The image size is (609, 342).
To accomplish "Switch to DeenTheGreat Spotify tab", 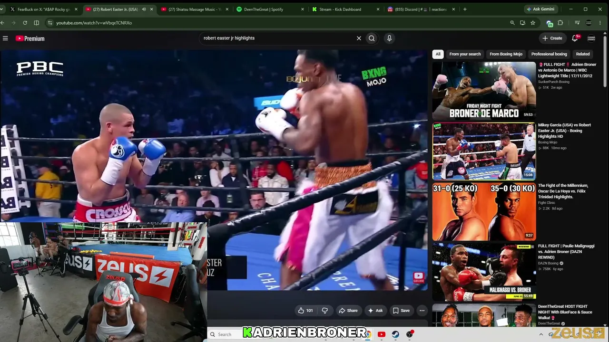I will click(x=264, y=9).
